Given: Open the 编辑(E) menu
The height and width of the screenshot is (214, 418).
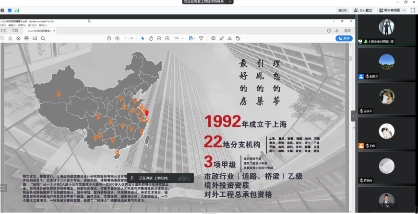Looking at the screenshot, I should click(x=11, y=25).
